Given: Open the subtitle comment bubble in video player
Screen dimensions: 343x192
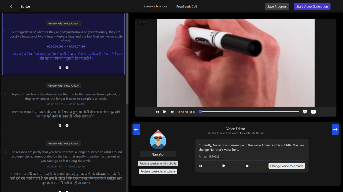Looking at the screenshot, I should click(x=305, y=112).
